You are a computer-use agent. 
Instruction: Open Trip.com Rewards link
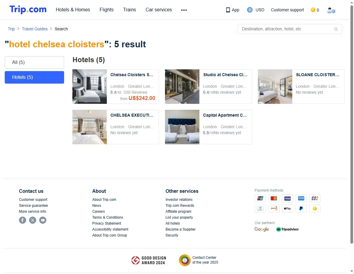pos(180,206)
